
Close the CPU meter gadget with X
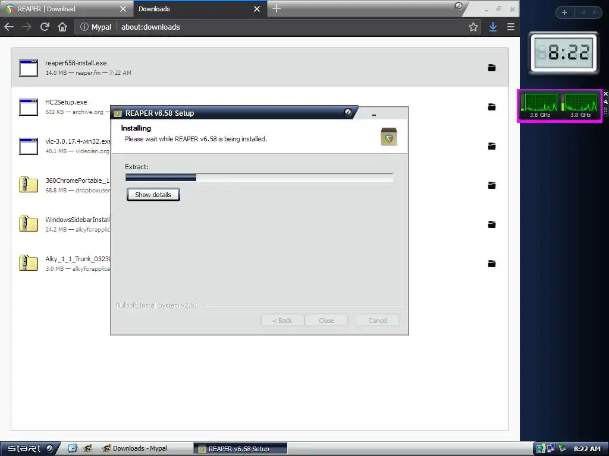[x=605, y=93]
